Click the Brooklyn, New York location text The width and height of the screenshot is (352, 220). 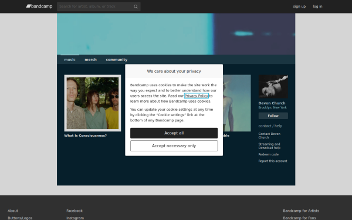pyautogui.click(x=273, y=107)
